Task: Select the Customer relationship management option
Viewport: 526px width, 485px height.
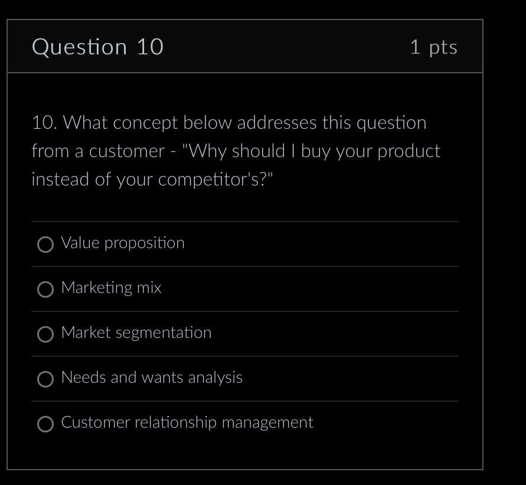Action: pos(45,424)
